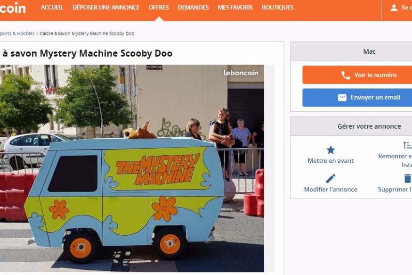Click the Envoyer un email button

(x=357, y=98)
